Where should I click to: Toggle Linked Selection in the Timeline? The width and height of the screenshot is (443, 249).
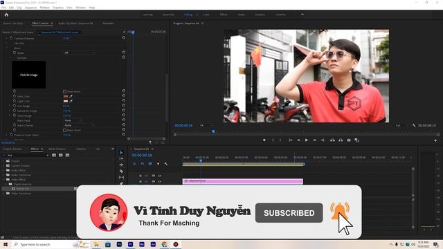tap(150, 164)
